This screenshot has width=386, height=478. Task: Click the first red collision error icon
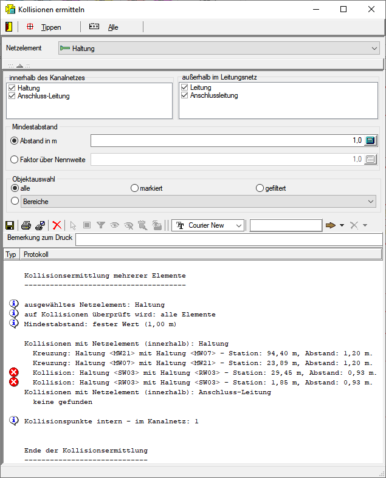click(15, 372)
